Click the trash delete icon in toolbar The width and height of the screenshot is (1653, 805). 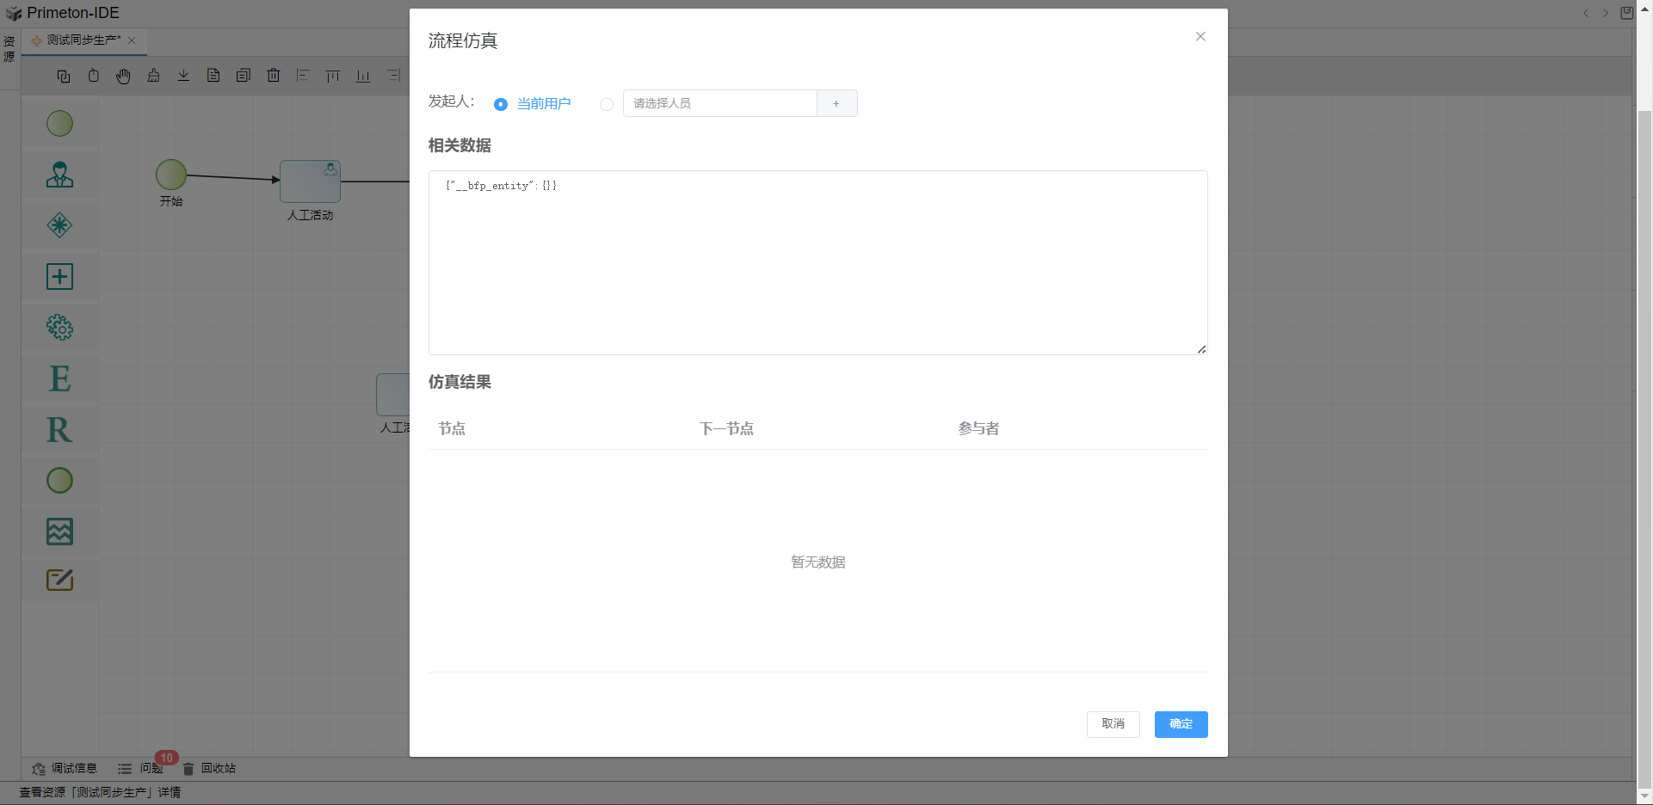(274, 76)
